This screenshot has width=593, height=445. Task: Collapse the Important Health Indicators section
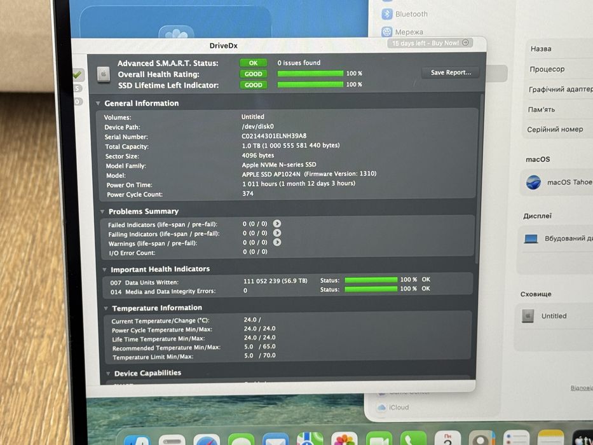104,270
